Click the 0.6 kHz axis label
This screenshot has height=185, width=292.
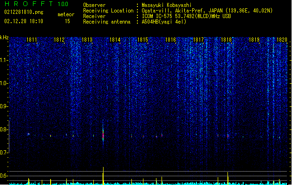point(4,176)
